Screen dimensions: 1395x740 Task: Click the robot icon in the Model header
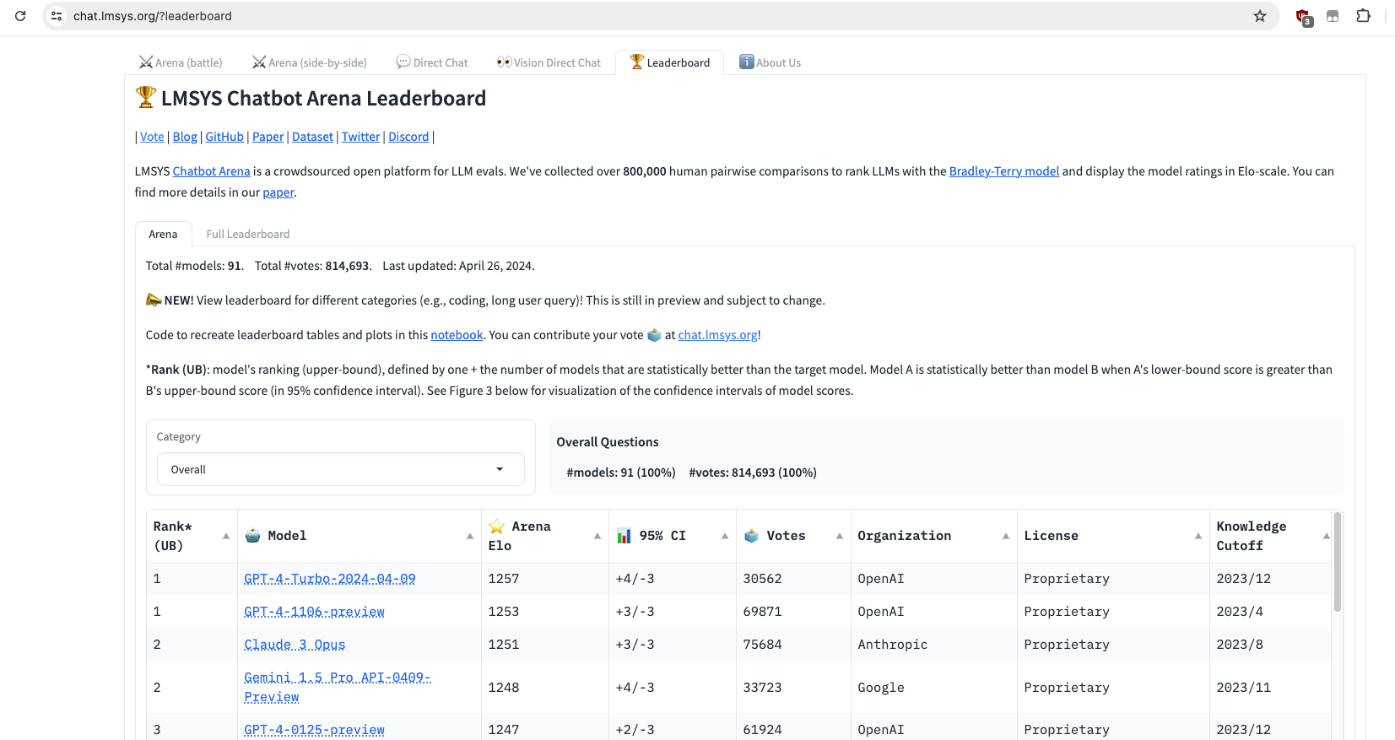[252, 536]
